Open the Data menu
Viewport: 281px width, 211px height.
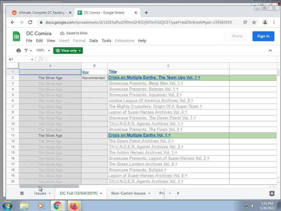[94, 41]
